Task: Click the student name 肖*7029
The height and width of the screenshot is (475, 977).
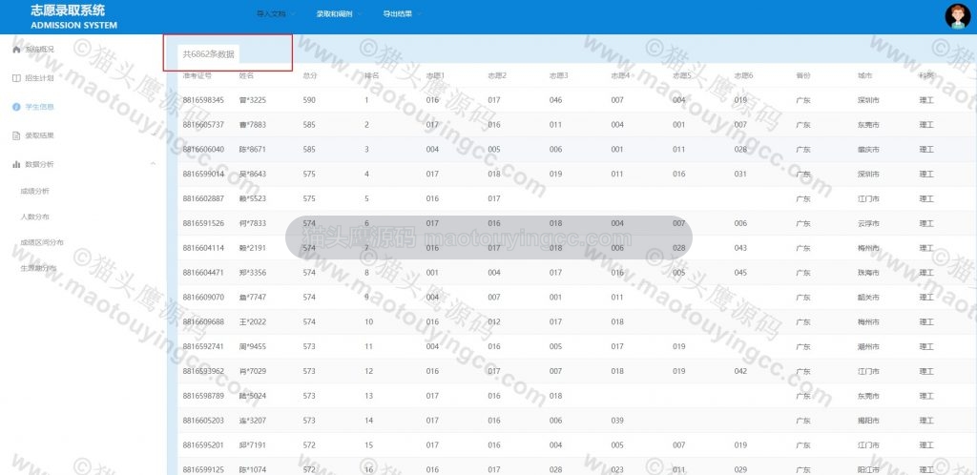Action: pos(252,371)
